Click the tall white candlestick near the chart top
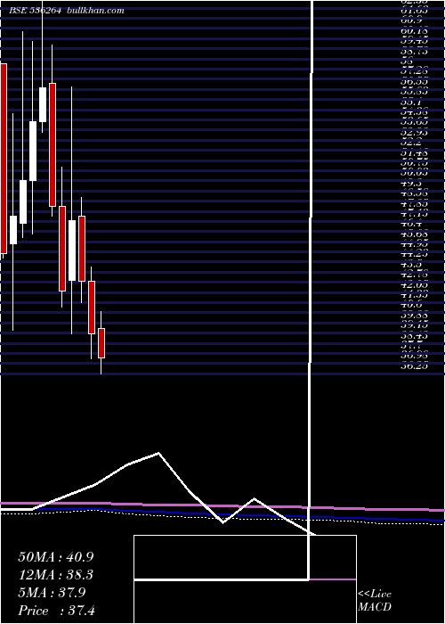Screen dimensions: 445x624 click(x=43, y=104)
